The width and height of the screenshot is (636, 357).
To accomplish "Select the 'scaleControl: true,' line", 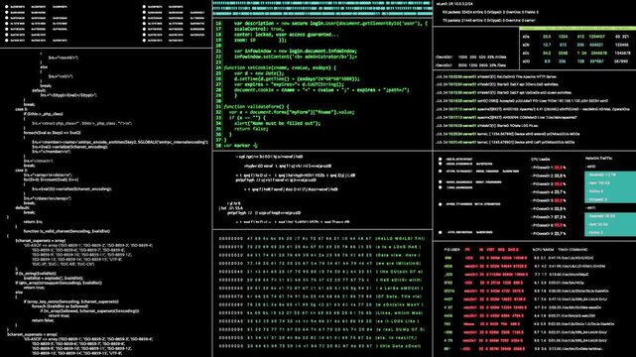I will 258,29.
